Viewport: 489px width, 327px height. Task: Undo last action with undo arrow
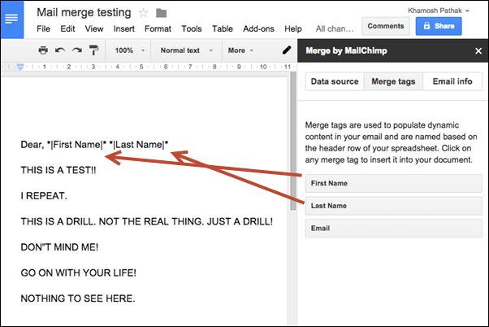tap(60, 50)
